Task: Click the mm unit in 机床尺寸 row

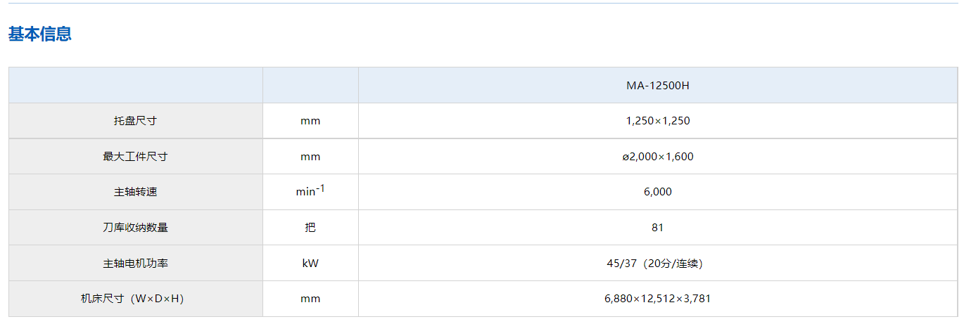Action: 310,299
